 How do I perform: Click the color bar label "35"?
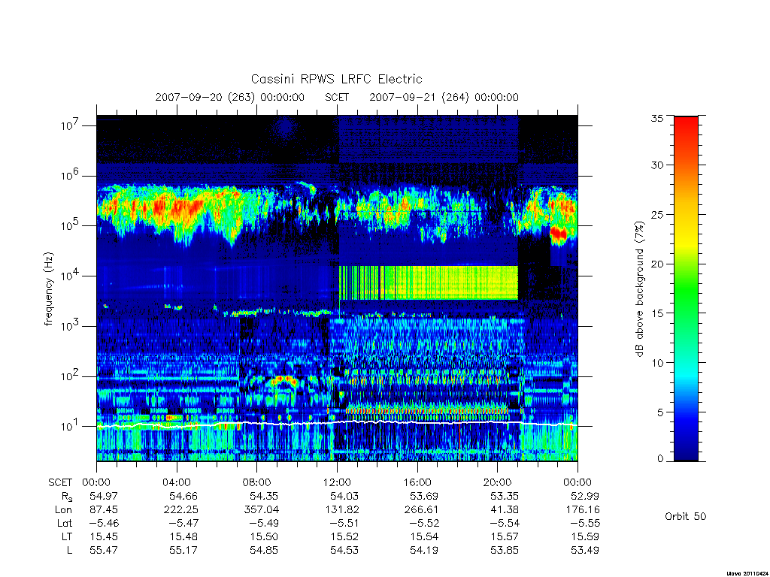tap(656, 118)
